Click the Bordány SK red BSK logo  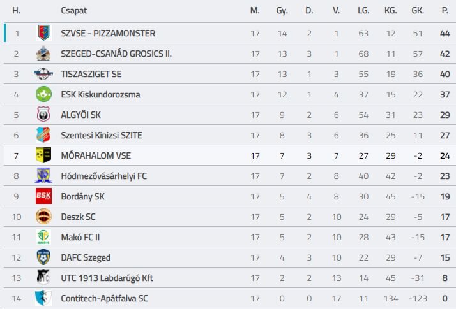pyautogui.click(x=43, y=196)
